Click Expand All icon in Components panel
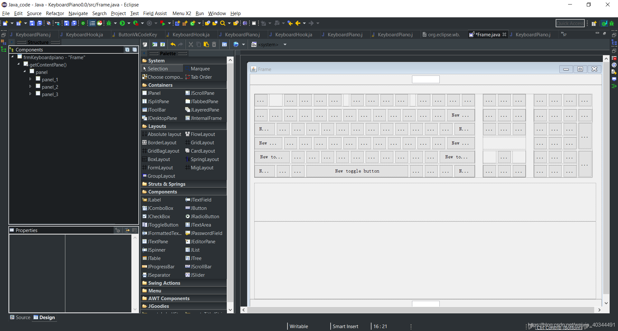618x331 pixels. pos(127,49)
